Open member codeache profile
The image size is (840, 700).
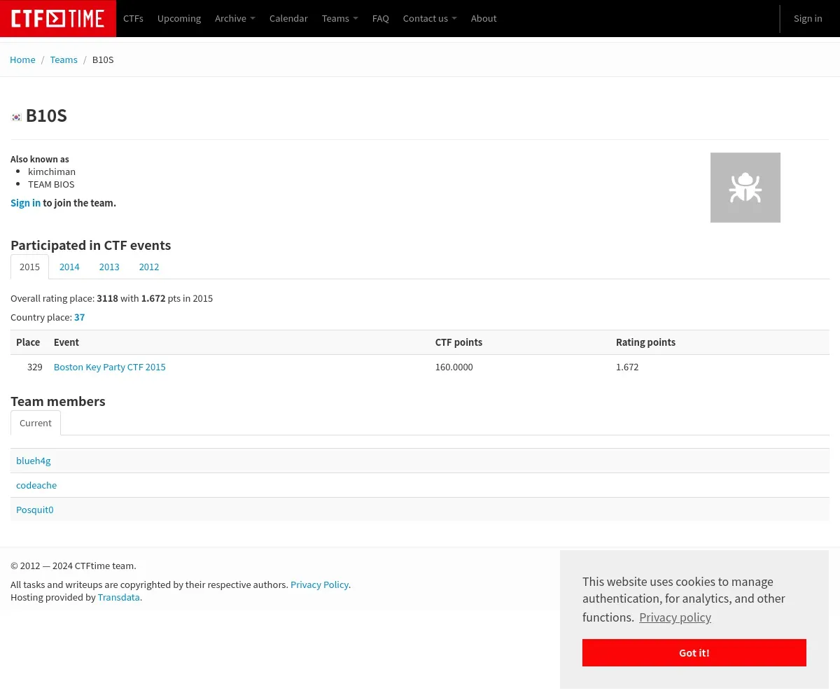coord(36,485)
